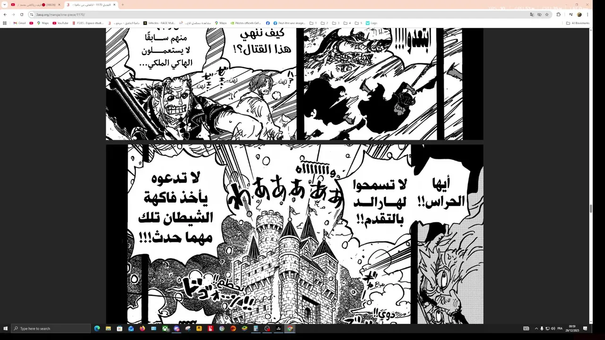
Task: Open the Windows notification center
Action: (585, 329)
